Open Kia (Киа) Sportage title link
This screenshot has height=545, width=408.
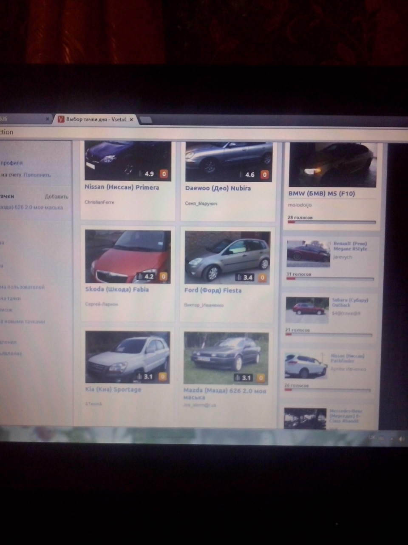click(113, 390)
